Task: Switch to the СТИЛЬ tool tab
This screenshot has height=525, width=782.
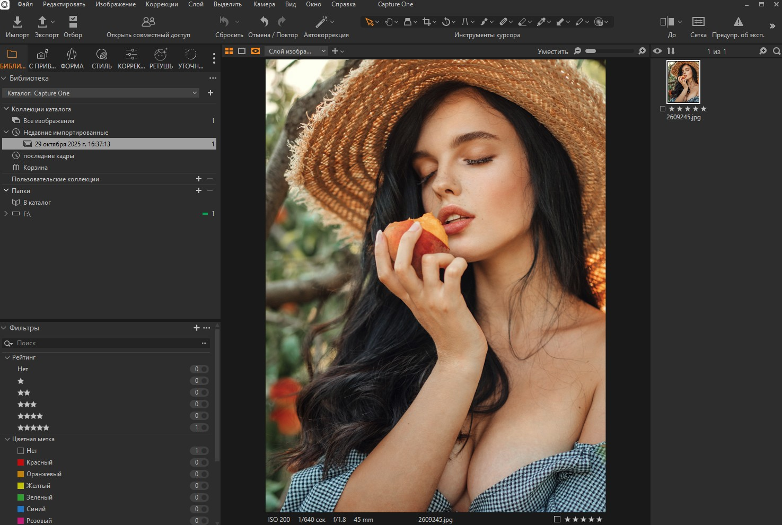Action: (101, 58)
